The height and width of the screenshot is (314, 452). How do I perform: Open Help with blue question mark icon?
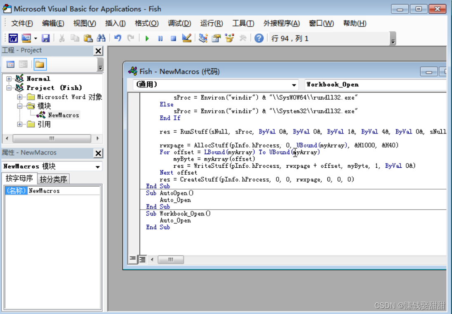coord(259,38)
